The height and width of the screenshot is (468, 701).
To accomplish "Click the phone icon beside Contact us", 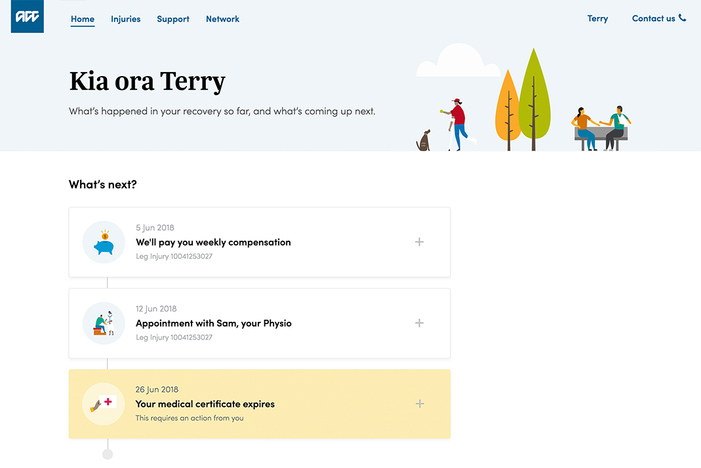I will click(683, 18).
